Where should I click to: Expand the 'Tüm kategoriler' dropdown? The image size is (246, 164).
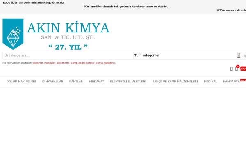pyautogui.click(x=187, y=55)
